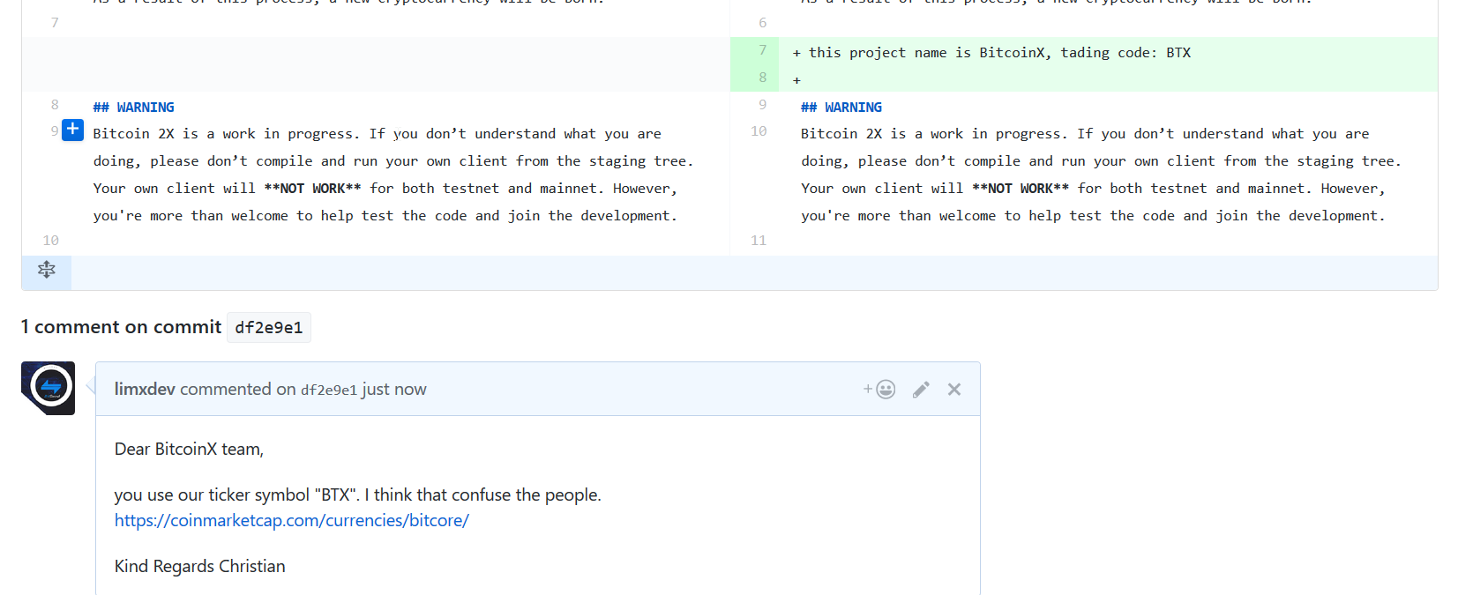Click "## WARNING" heading on new-file line 9
The width and height of the screenshot is (1458, 595).
click(x=841, y=108)
